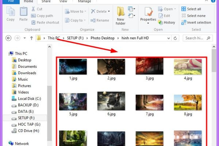Click file list scroll up arrow
This screenshot has height=146, width=219.
[x=214, y=47]
